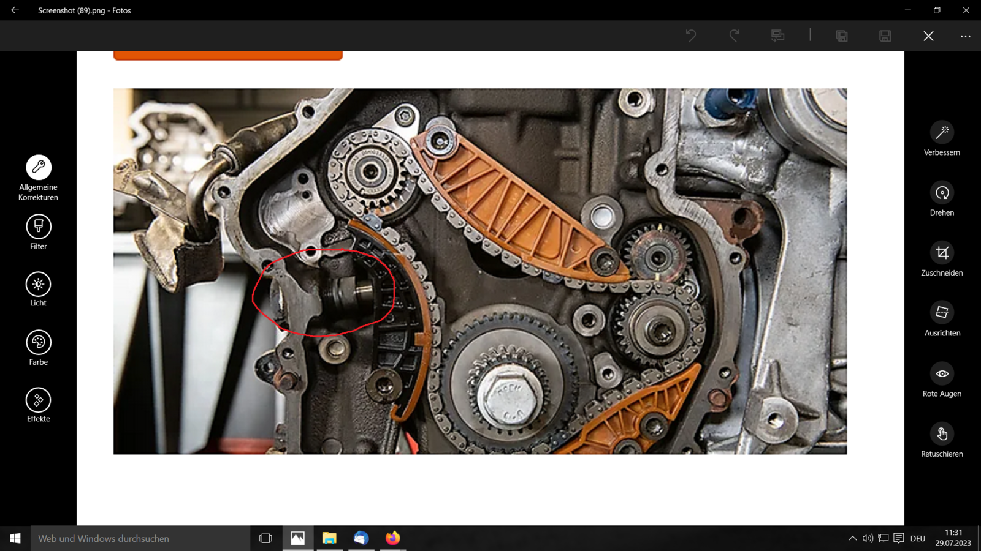Open Allgemeine Korrekturen tools
Viewport: 981px width, 551px height.
point(38,178)
